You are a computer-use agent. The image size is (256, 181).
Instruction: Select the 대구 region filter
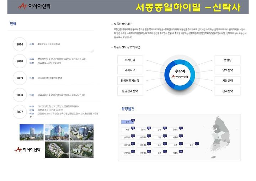(175, 145)
